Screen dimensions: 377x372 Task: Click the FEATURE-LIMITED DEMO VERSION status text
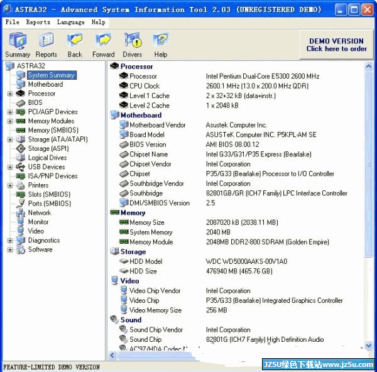(x=52, y=367)
